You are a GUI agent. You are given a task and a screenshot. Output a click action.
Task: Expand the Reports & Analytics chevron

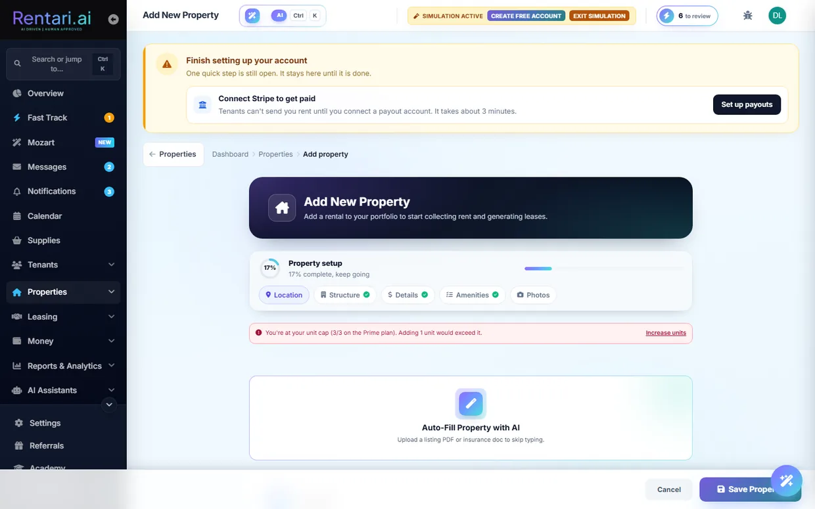pos(111,365)
